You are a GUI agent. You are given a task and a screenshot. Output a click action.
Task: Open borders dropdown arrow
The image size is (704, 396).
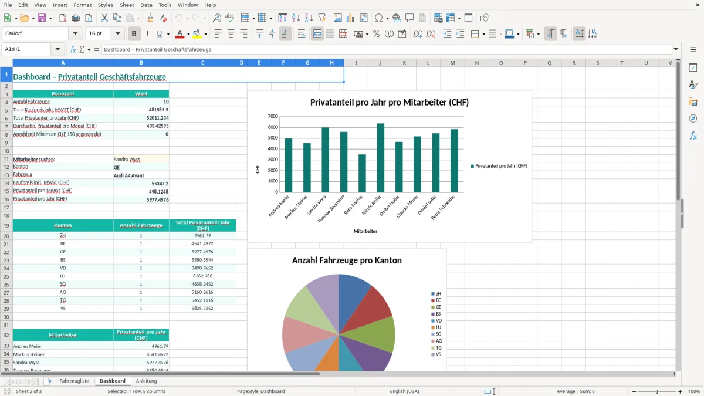[x=483, y=34]
